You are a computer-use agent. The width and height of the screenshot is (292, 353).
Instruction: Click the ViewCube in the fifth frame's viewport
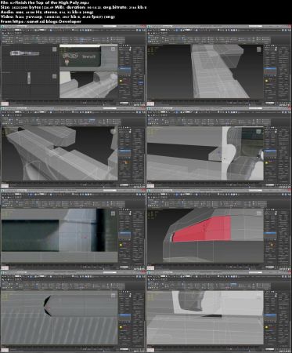[113, 213]
